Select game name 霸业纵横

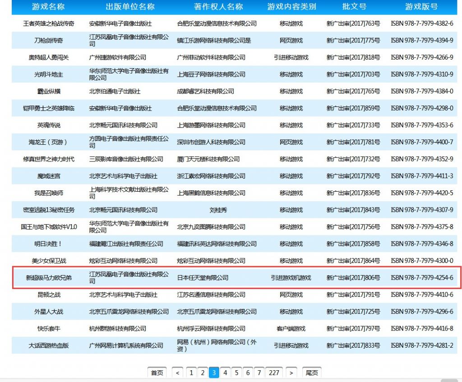49,91
